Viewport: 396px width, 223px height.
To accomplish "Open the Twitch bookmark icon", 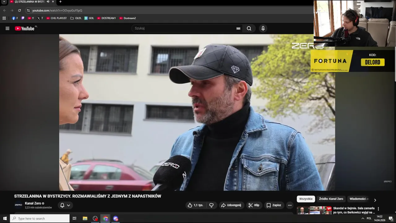I will click(x=23, y=18).
